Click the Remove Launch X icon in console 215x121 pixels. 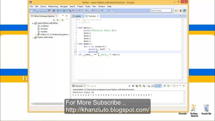[x=133, y=86]
